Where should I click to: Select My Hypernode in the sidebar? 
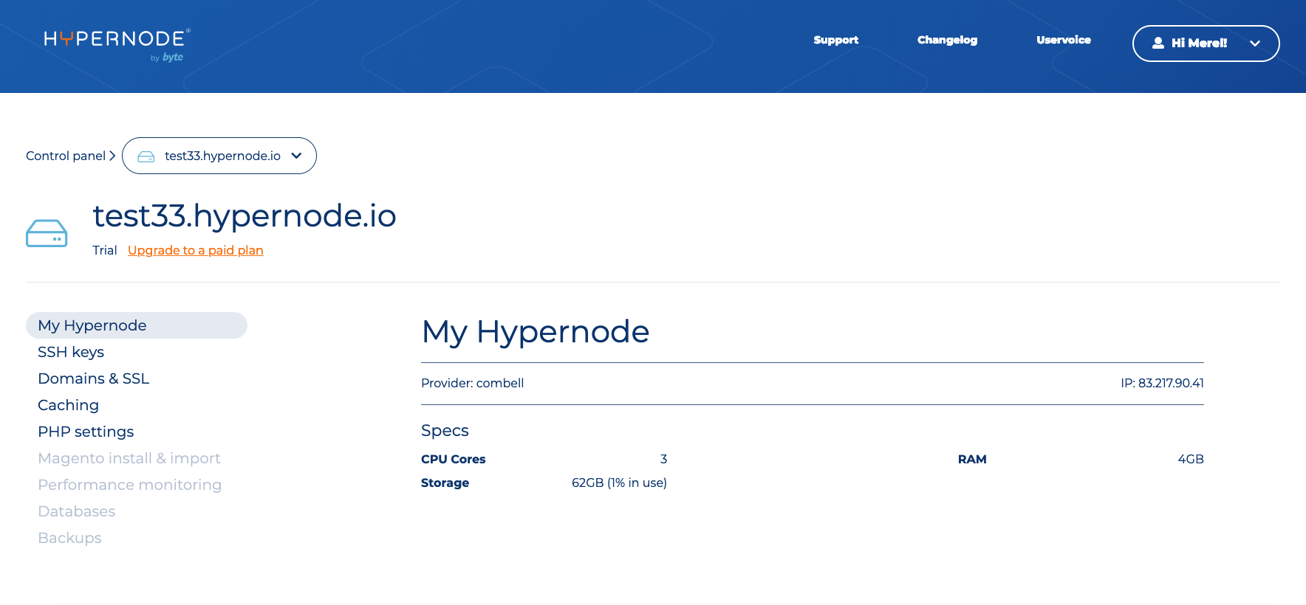(137, 325)
